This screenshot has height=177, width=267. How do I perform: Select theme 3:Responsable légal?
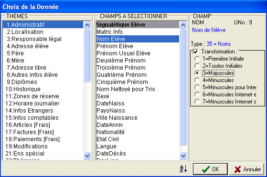43,39
